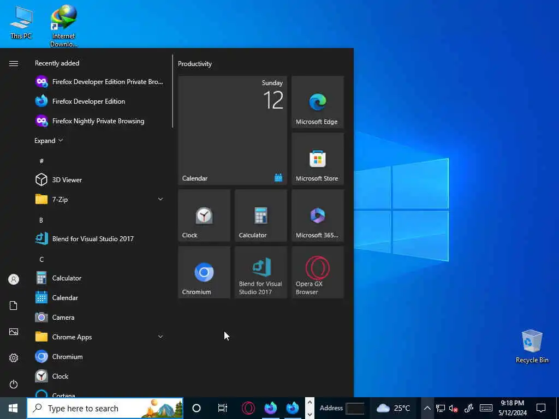Screen dimensions: 559x419
Task: Click first Firefox icon on taskbar
Action: click(x=271, y=408)
